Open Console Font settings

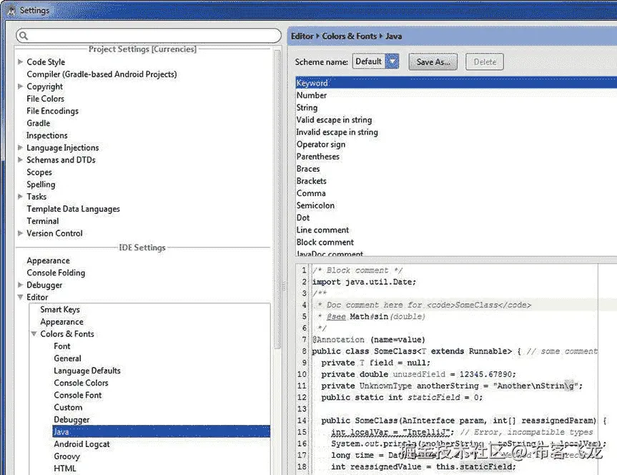tap(77, 395)
